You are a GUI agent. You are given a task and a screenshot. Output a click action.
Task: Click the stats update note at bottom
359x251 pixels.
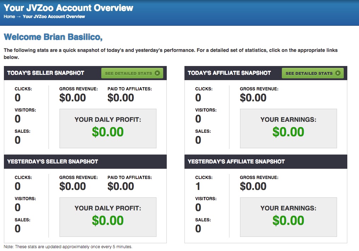(x=68, y=247)
